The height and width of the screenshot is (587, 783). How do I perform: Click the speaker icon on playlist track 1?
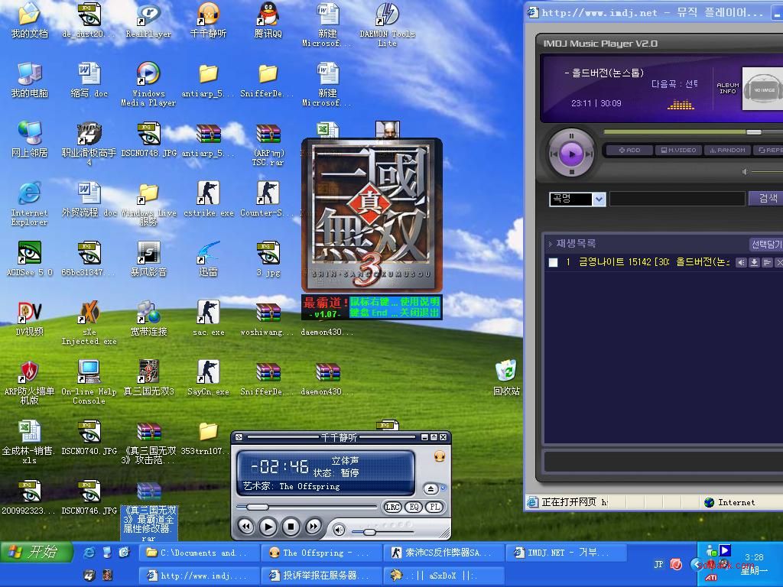[x=739, y=262]
